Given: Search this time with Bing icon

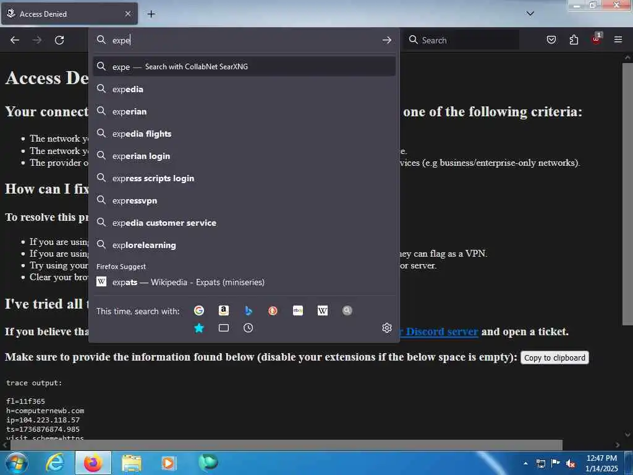Looking at the screenshot, I should [x=249, y=310].
